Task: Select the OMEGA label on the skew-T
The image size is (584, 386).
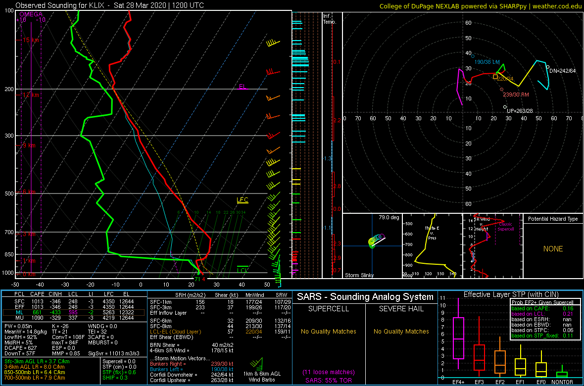Action: pyautogui.click(x=31, y=14)
